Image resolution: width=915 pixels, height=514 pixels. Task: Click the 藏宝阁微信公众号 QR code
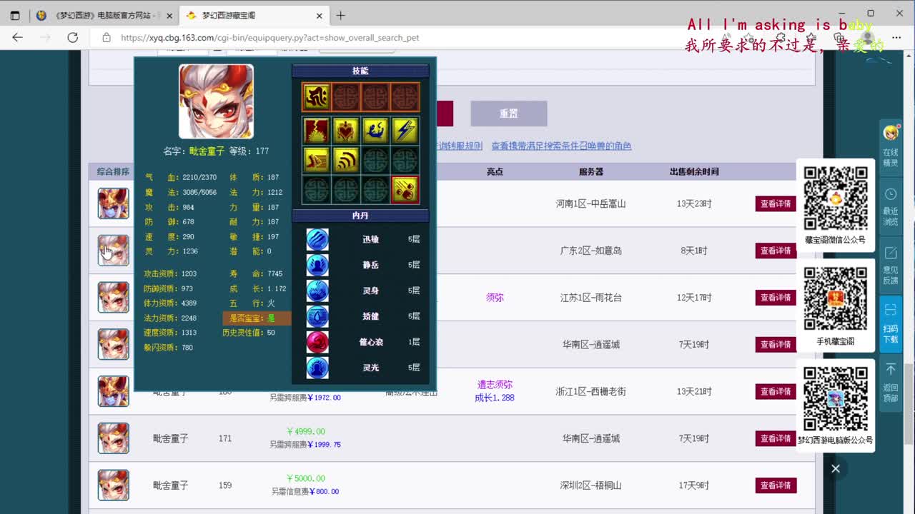tap(836, 198)
